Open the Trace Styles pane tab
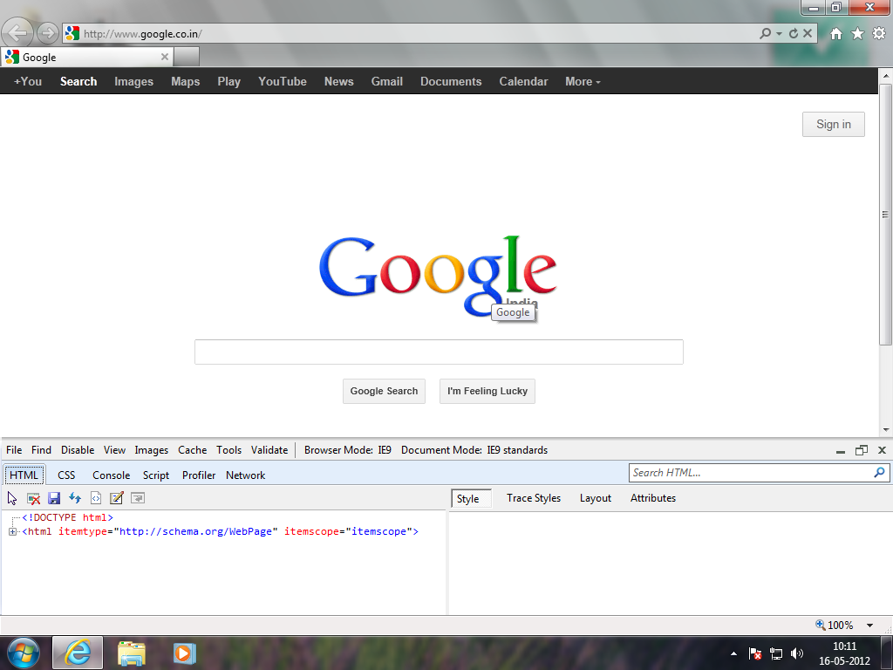893x670 pixels. point(534,498)
